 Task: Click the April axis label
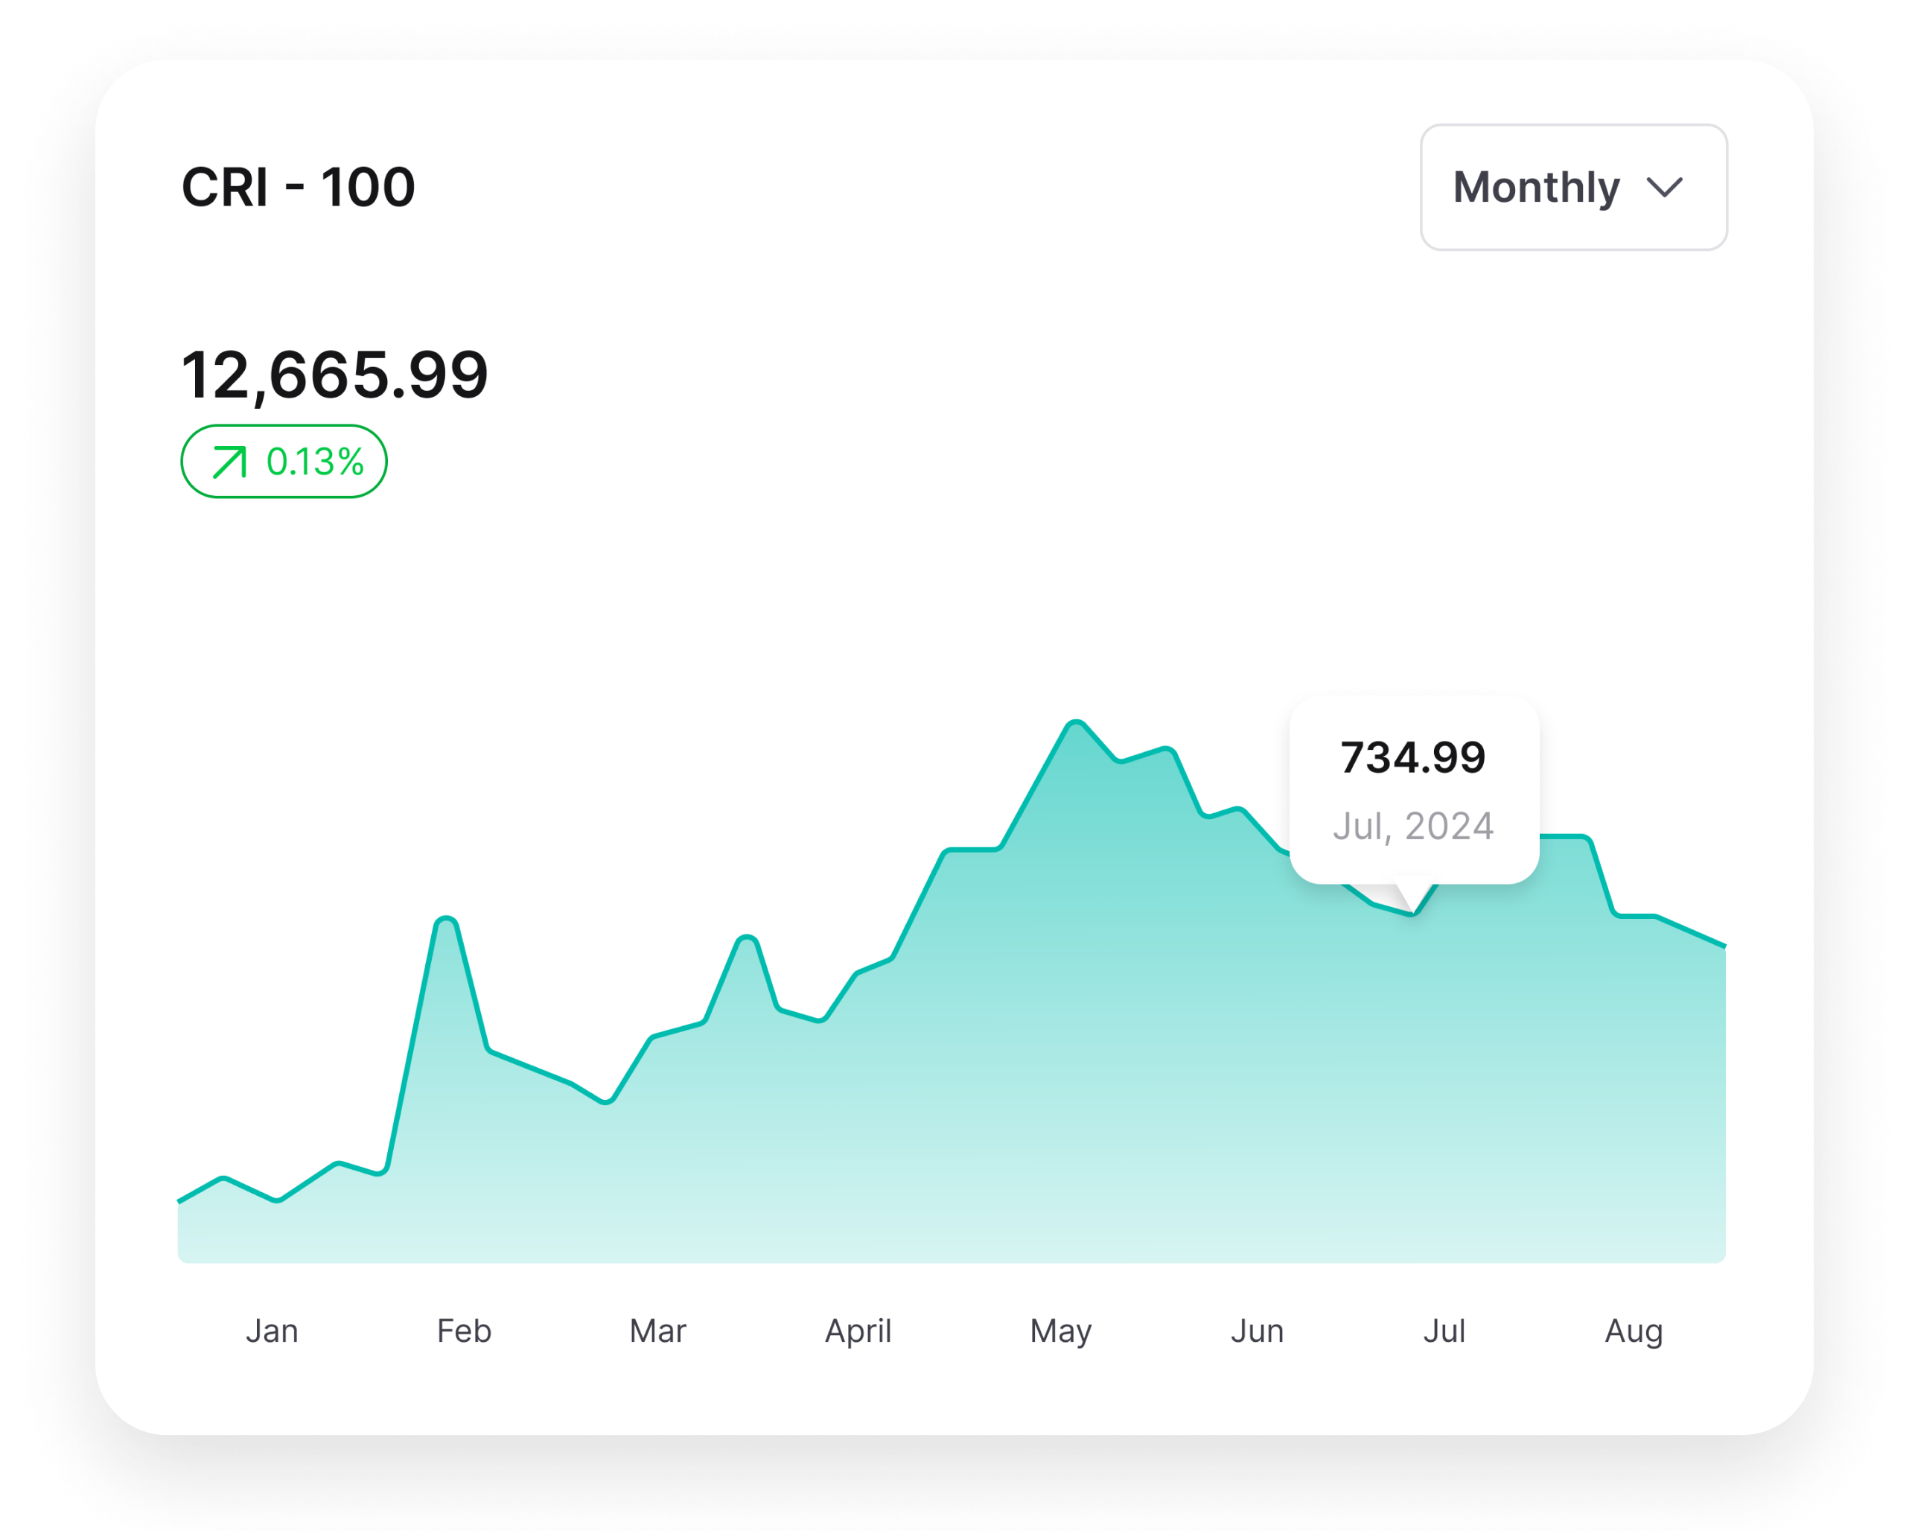[858, 1331]
